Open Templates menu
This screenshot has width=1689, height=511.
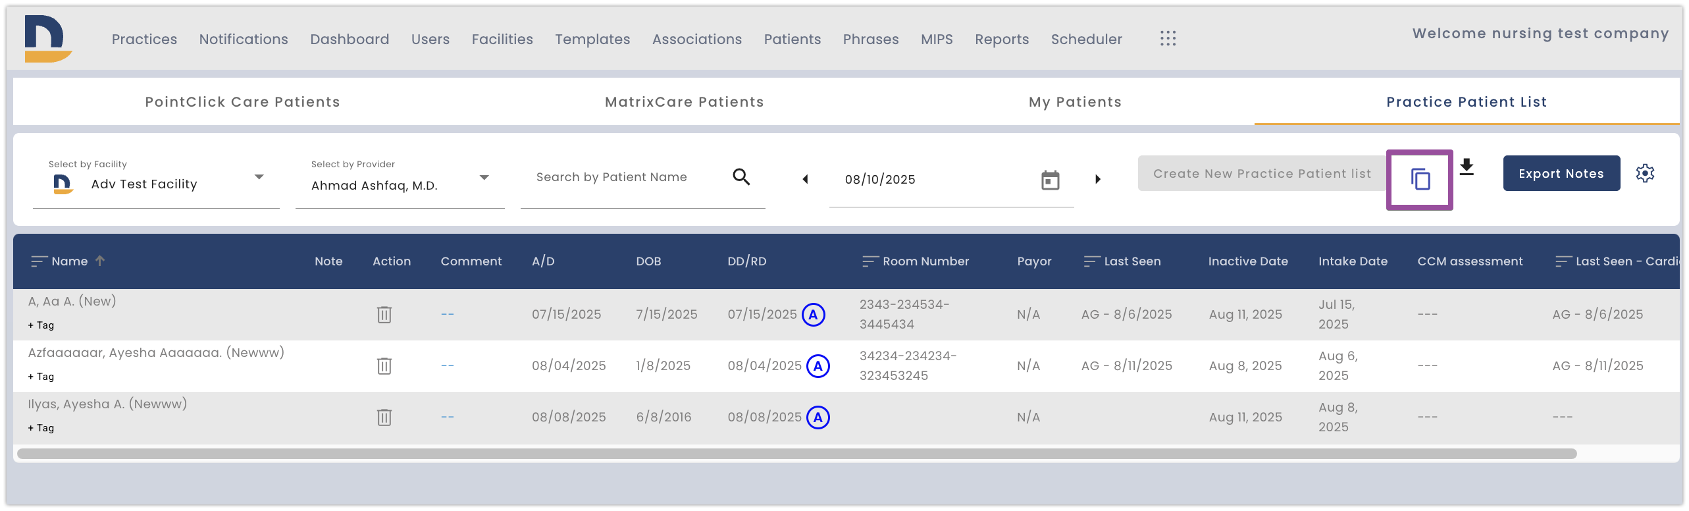pyautogui.click(x=592, y=40)
